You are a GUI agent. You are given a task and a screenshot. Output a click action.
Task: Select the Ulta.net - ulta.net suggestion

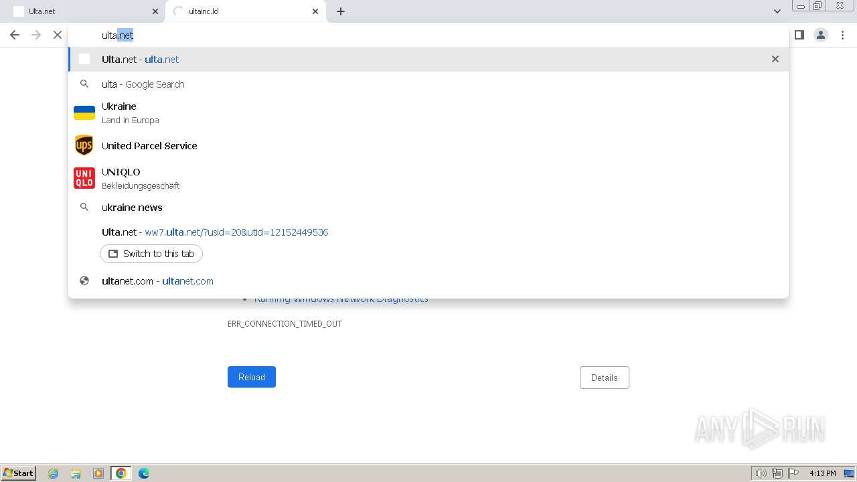[x=428, y=59]
